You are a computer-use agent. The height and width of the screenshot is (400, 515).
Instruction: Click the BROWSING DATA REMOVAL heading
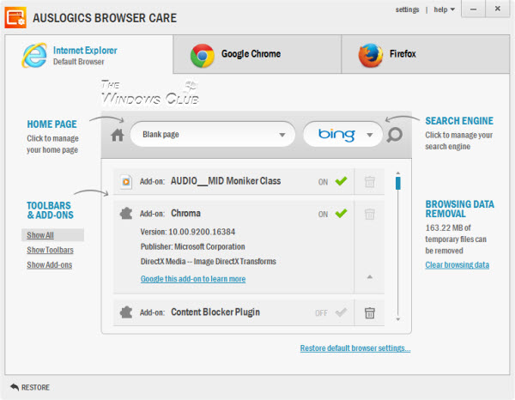(460, 209)
